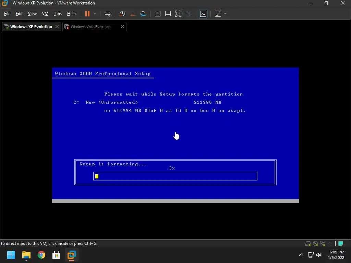Click the stretch guest display icon
This screenshot has width=351, height=263.
tap(218, 14)
